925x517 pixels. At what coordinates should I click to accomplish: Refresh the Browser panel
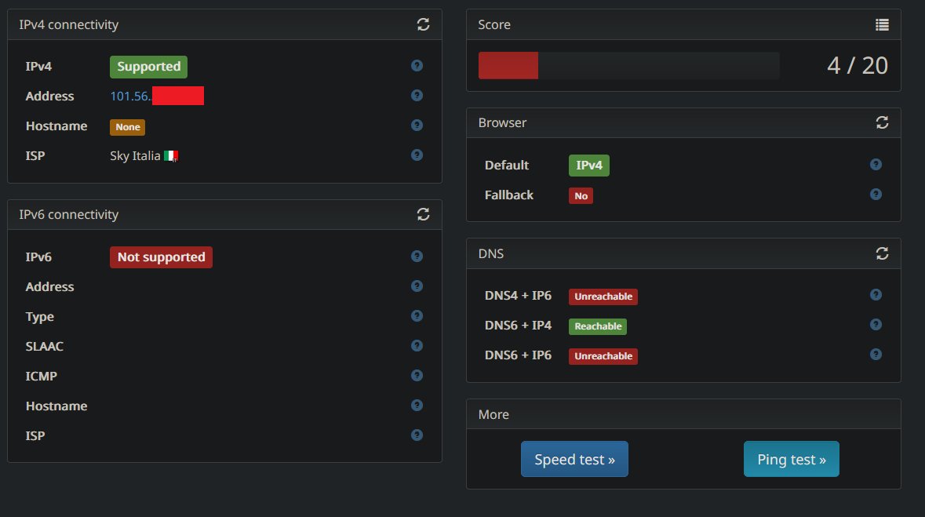pyautogui.click(x=882, y=122)
